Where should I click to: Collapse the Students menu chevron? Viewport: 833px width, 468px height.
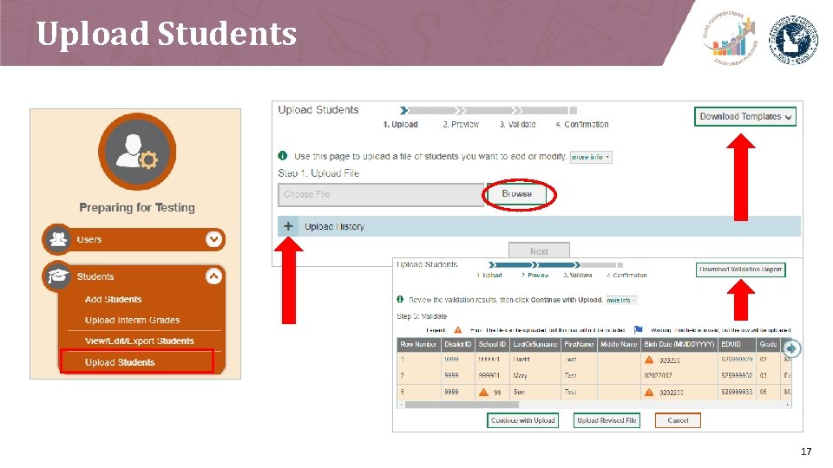point(213,276)
